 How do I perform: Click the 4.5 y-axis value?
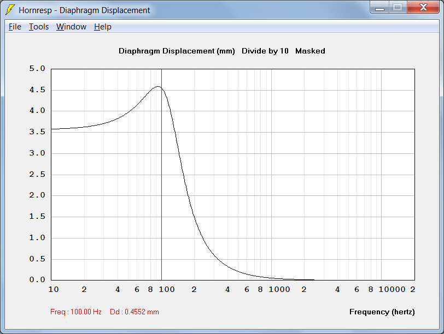(37, 90)
